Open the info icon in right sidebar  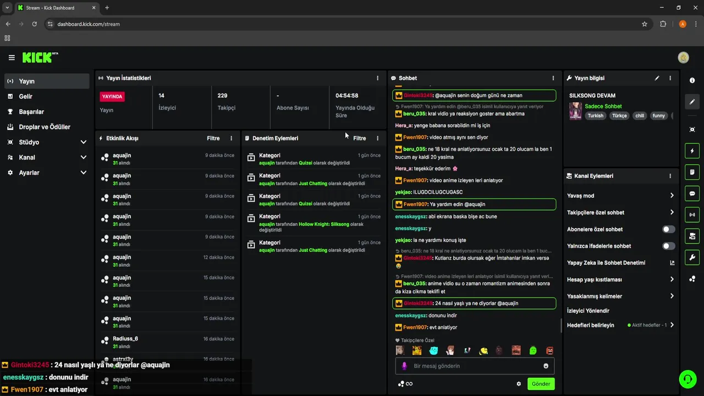tap(692, 80)
